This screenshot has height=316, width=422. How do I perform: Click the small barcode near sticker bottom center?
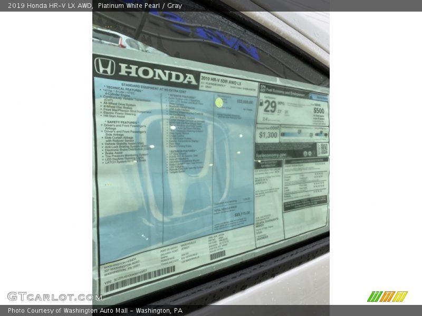pos(217,255)
